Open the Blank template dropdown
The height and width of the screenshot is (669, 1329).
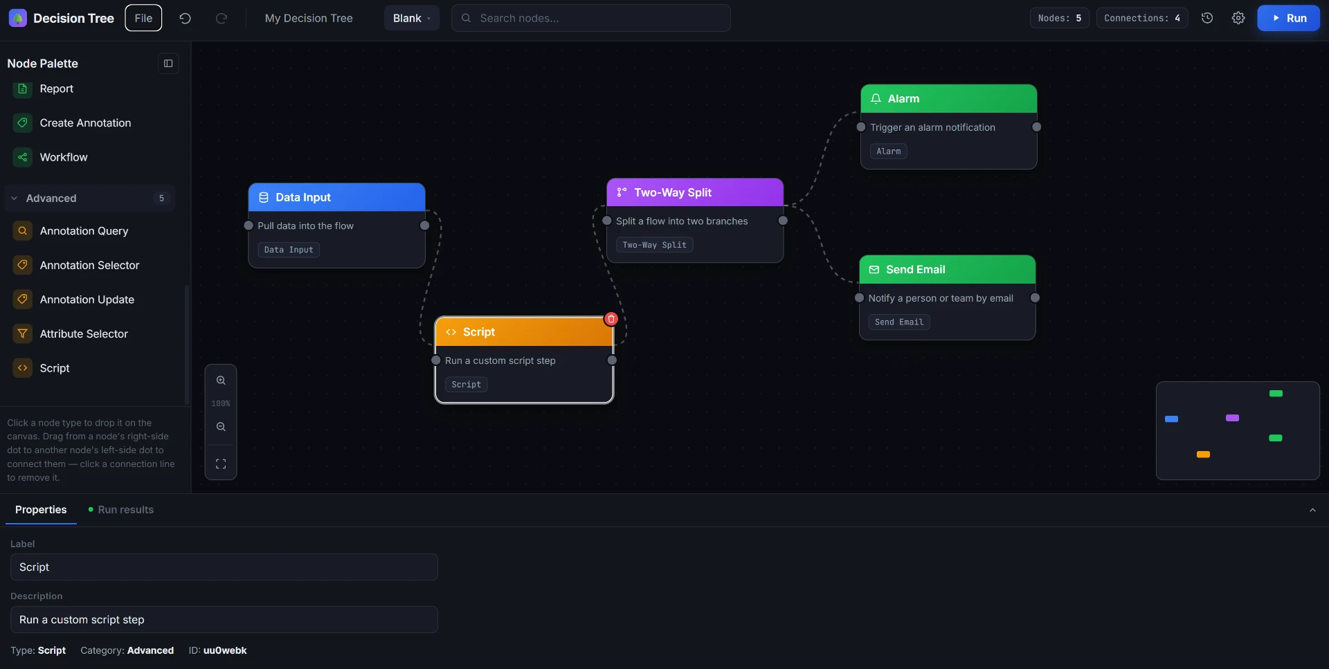point(412,18)
